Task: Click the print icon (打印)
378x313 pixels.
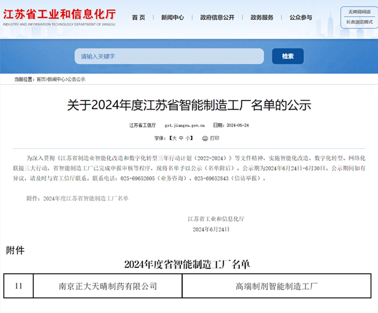Action: coord(211,138)
